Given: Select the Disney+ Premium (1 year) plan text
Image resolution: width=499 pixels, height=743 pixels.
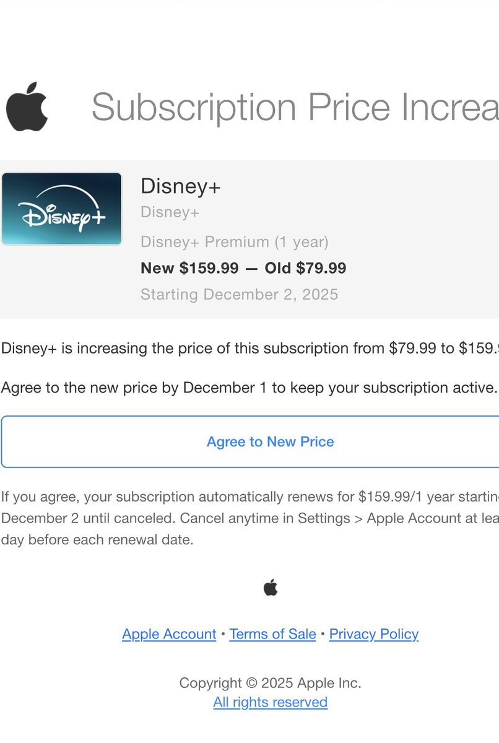Looking at the screenshot, I should (235, 241).
